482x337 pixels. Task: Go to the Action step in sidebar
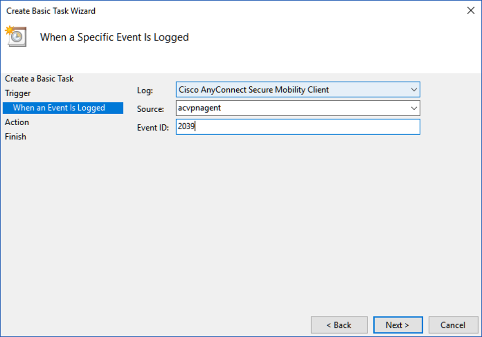point(17,122)
